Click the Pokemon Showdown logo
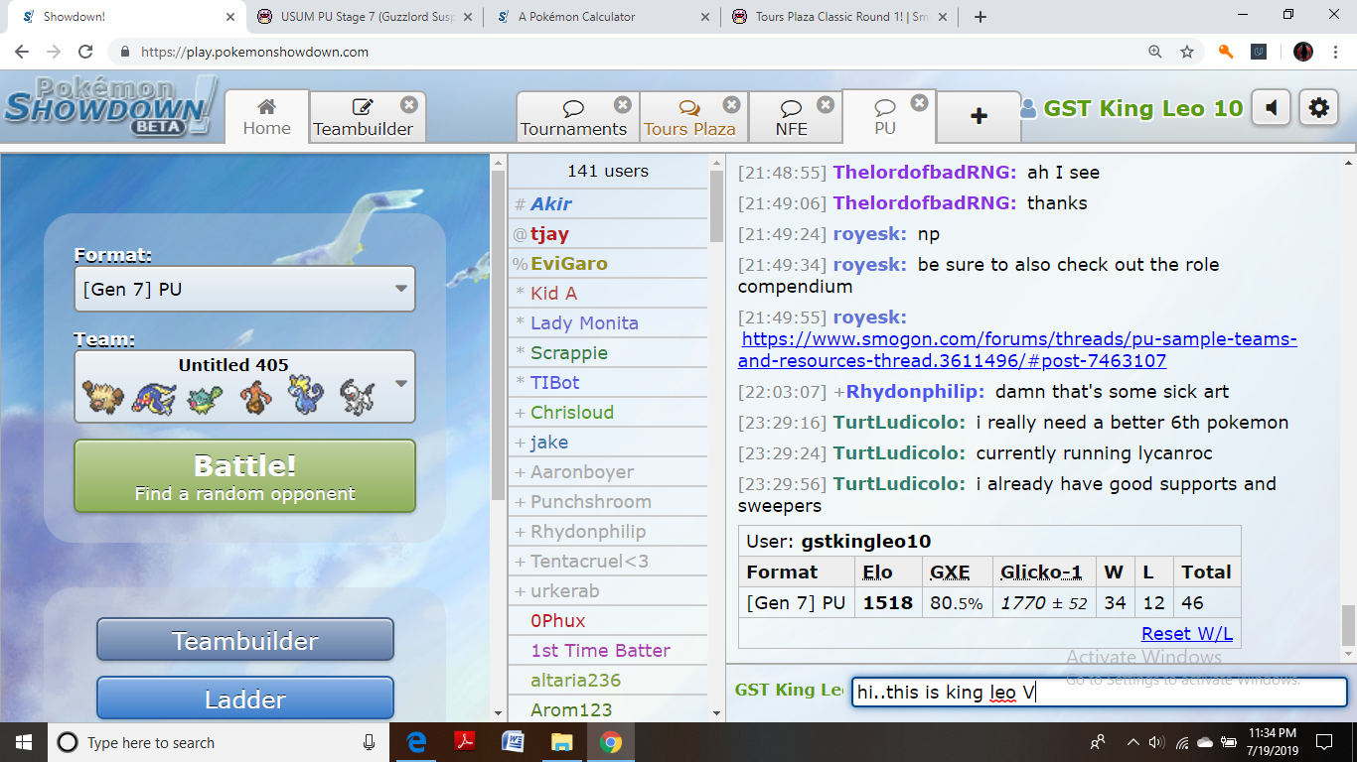1357x762 pixels. tap(109, 106)
